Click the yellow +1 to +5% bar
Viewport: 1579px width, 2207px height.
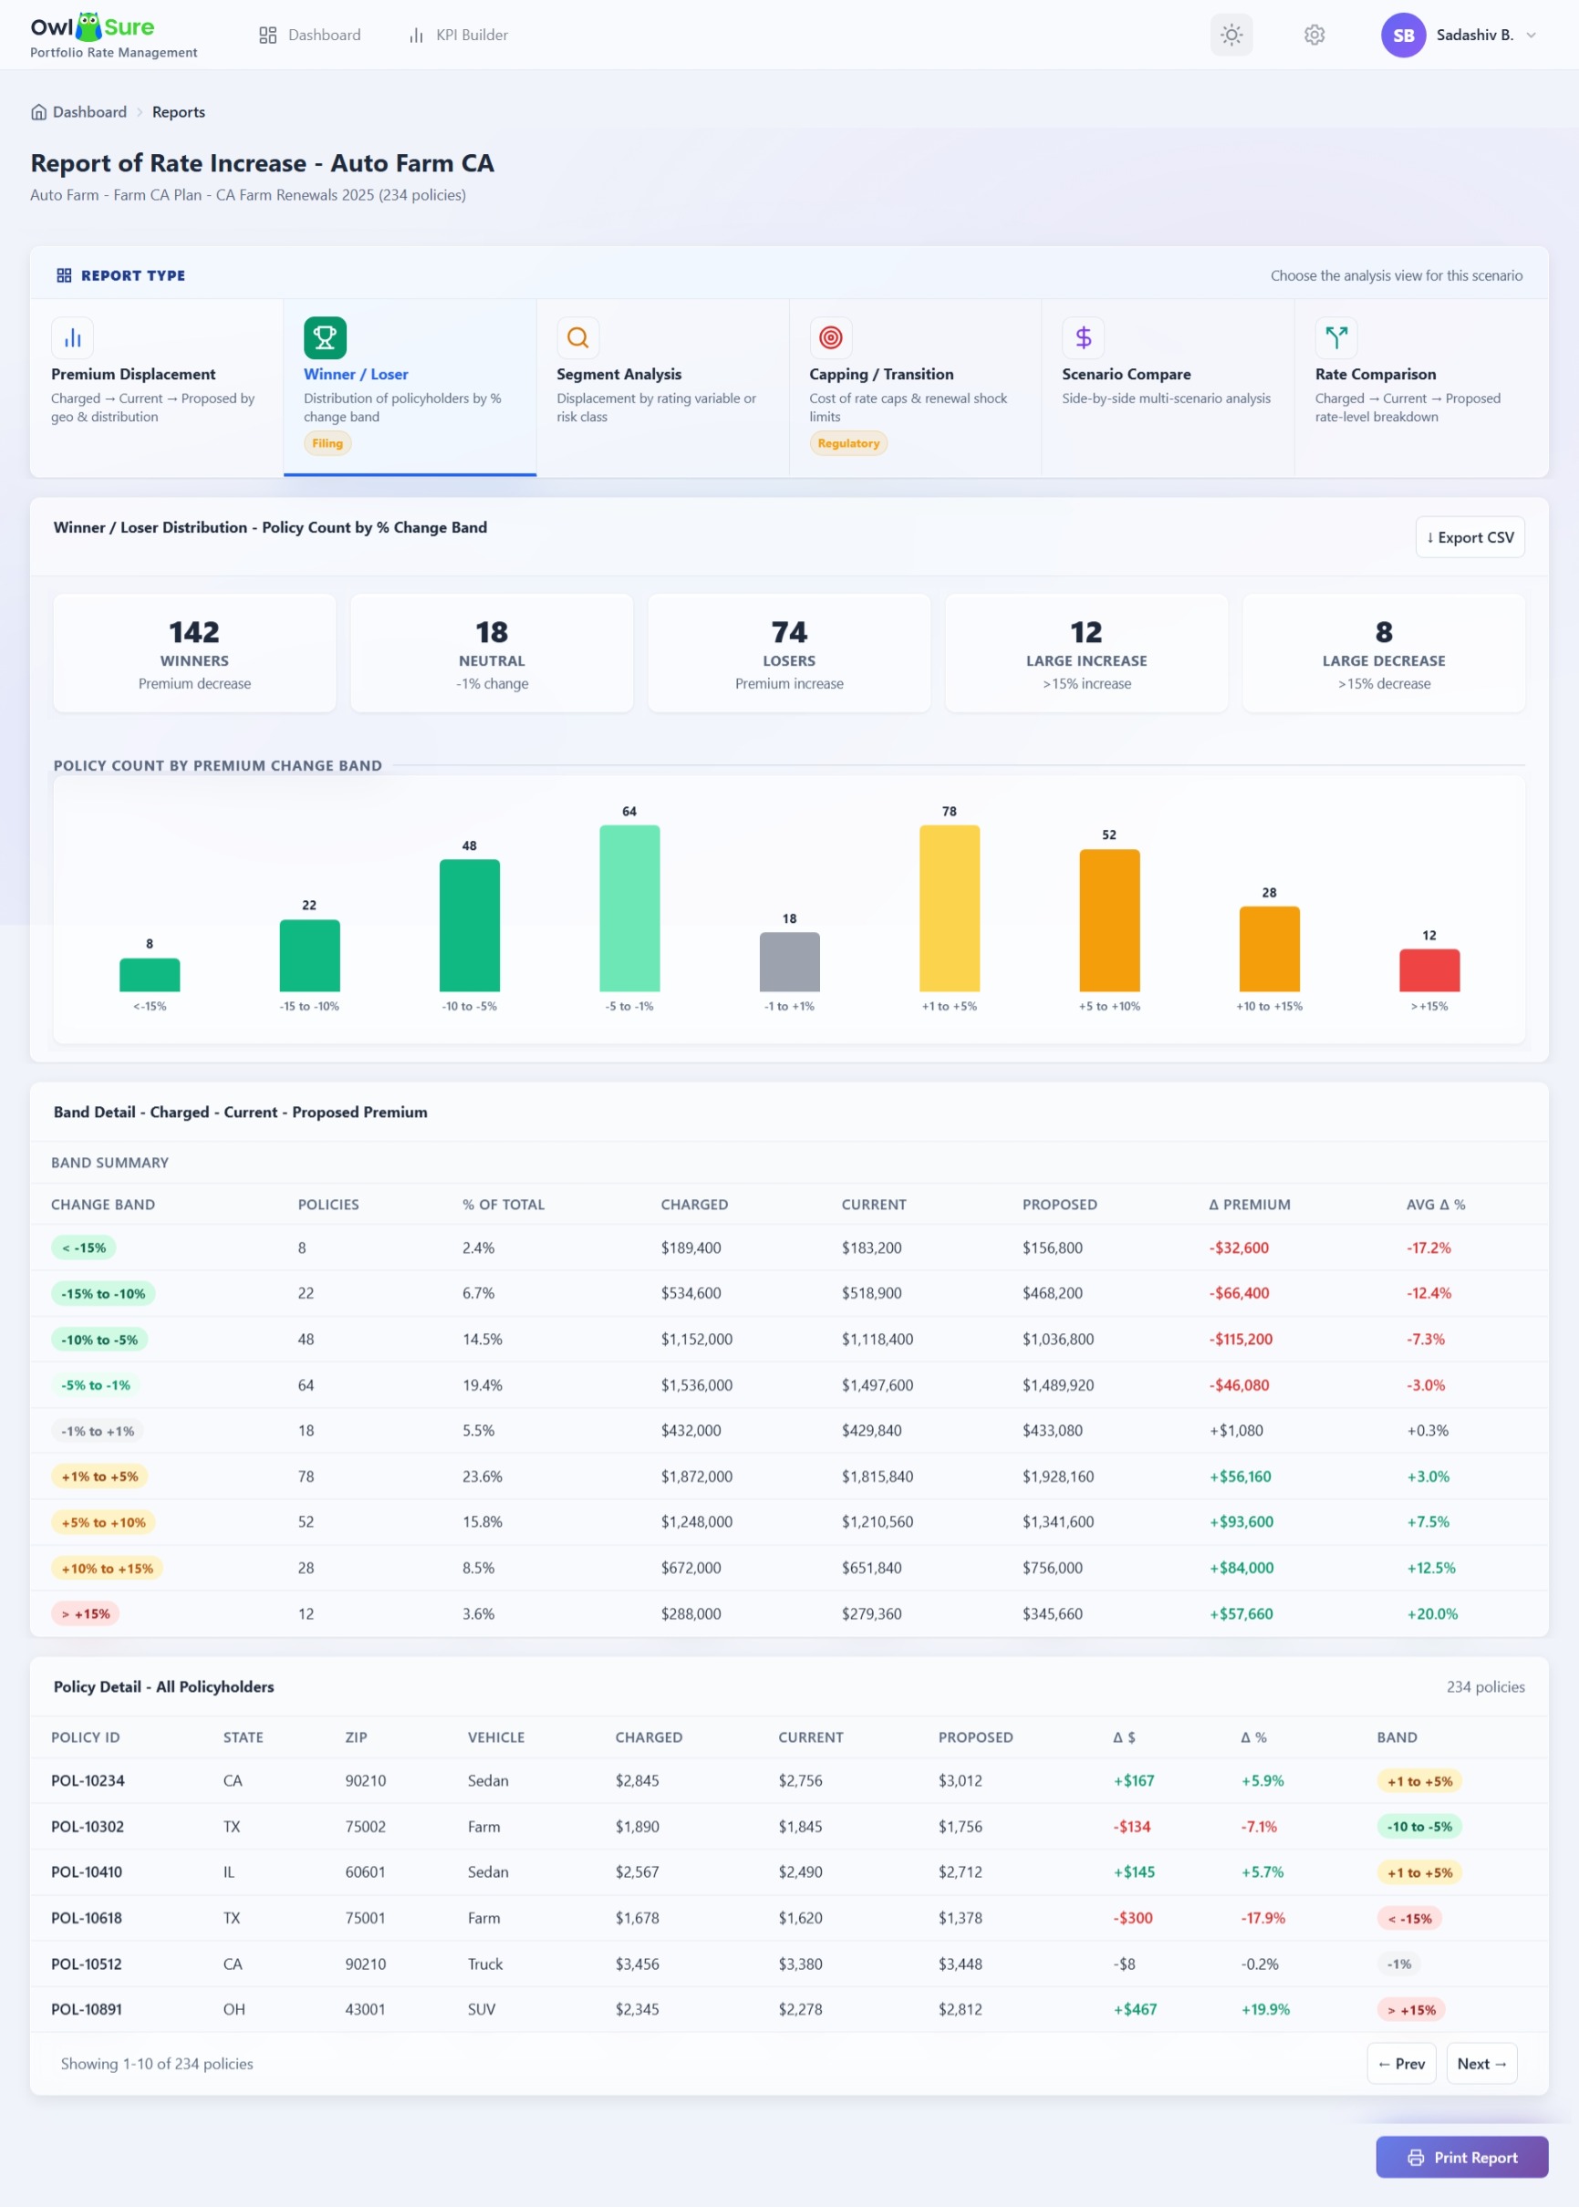[949, 907]
